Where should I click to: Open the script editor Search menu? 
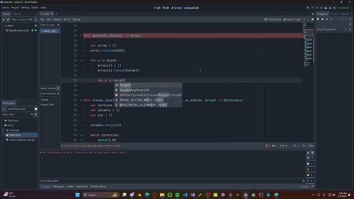57,20
